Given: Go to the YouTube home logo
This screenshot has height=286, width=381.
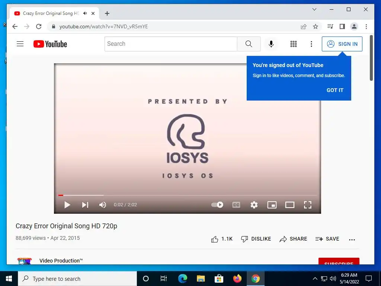Looking at the screenshot, I should point(50,44).
